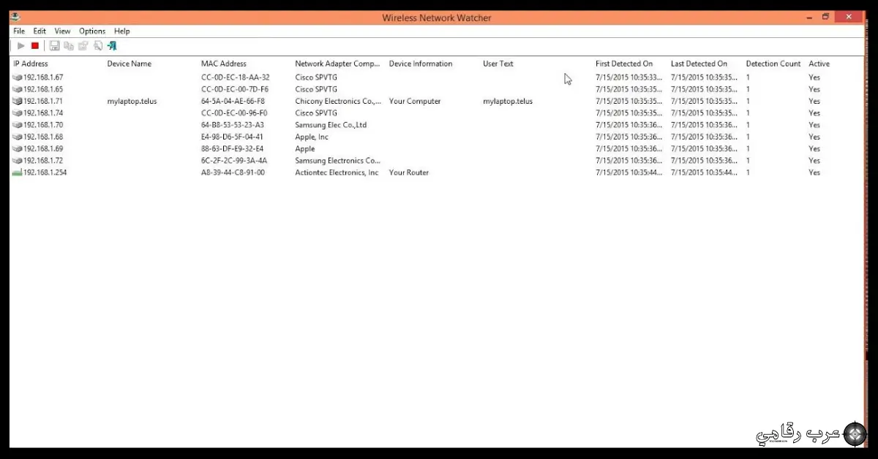Viewport: 878px width, 459px height.
Task: Generate HTML report via the toolbar icon
Action: [98, 45]
